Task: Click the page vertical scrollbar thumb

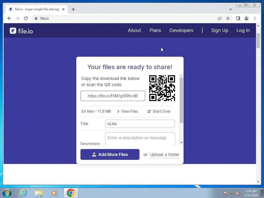Action: point(258,41)
